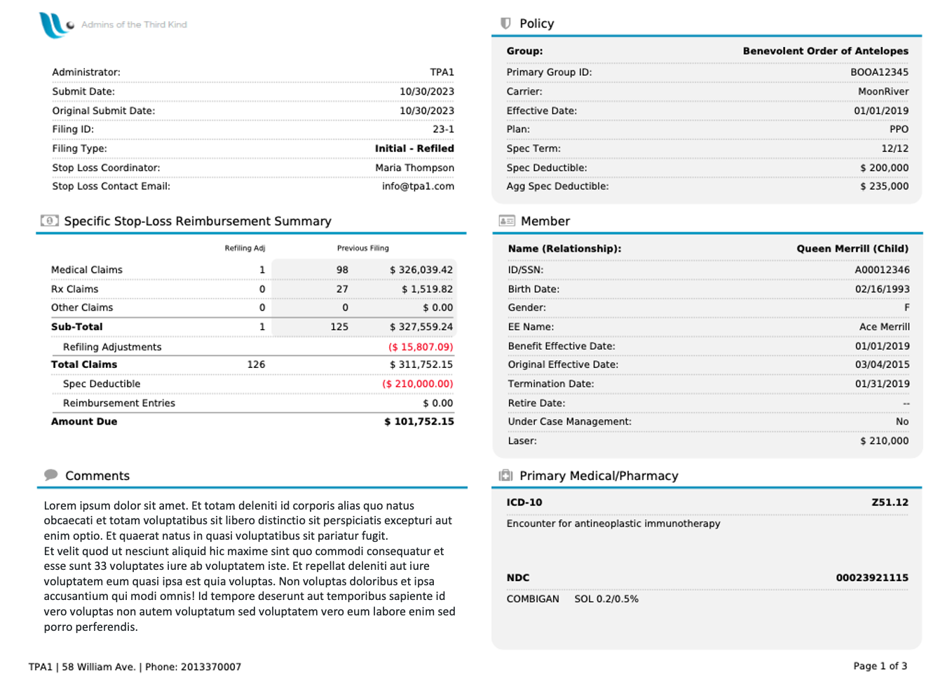This screenshot has height=696, width=952.
Task: Click the member name Queen Merrill (Child)
Action: (x=852, y=249)
